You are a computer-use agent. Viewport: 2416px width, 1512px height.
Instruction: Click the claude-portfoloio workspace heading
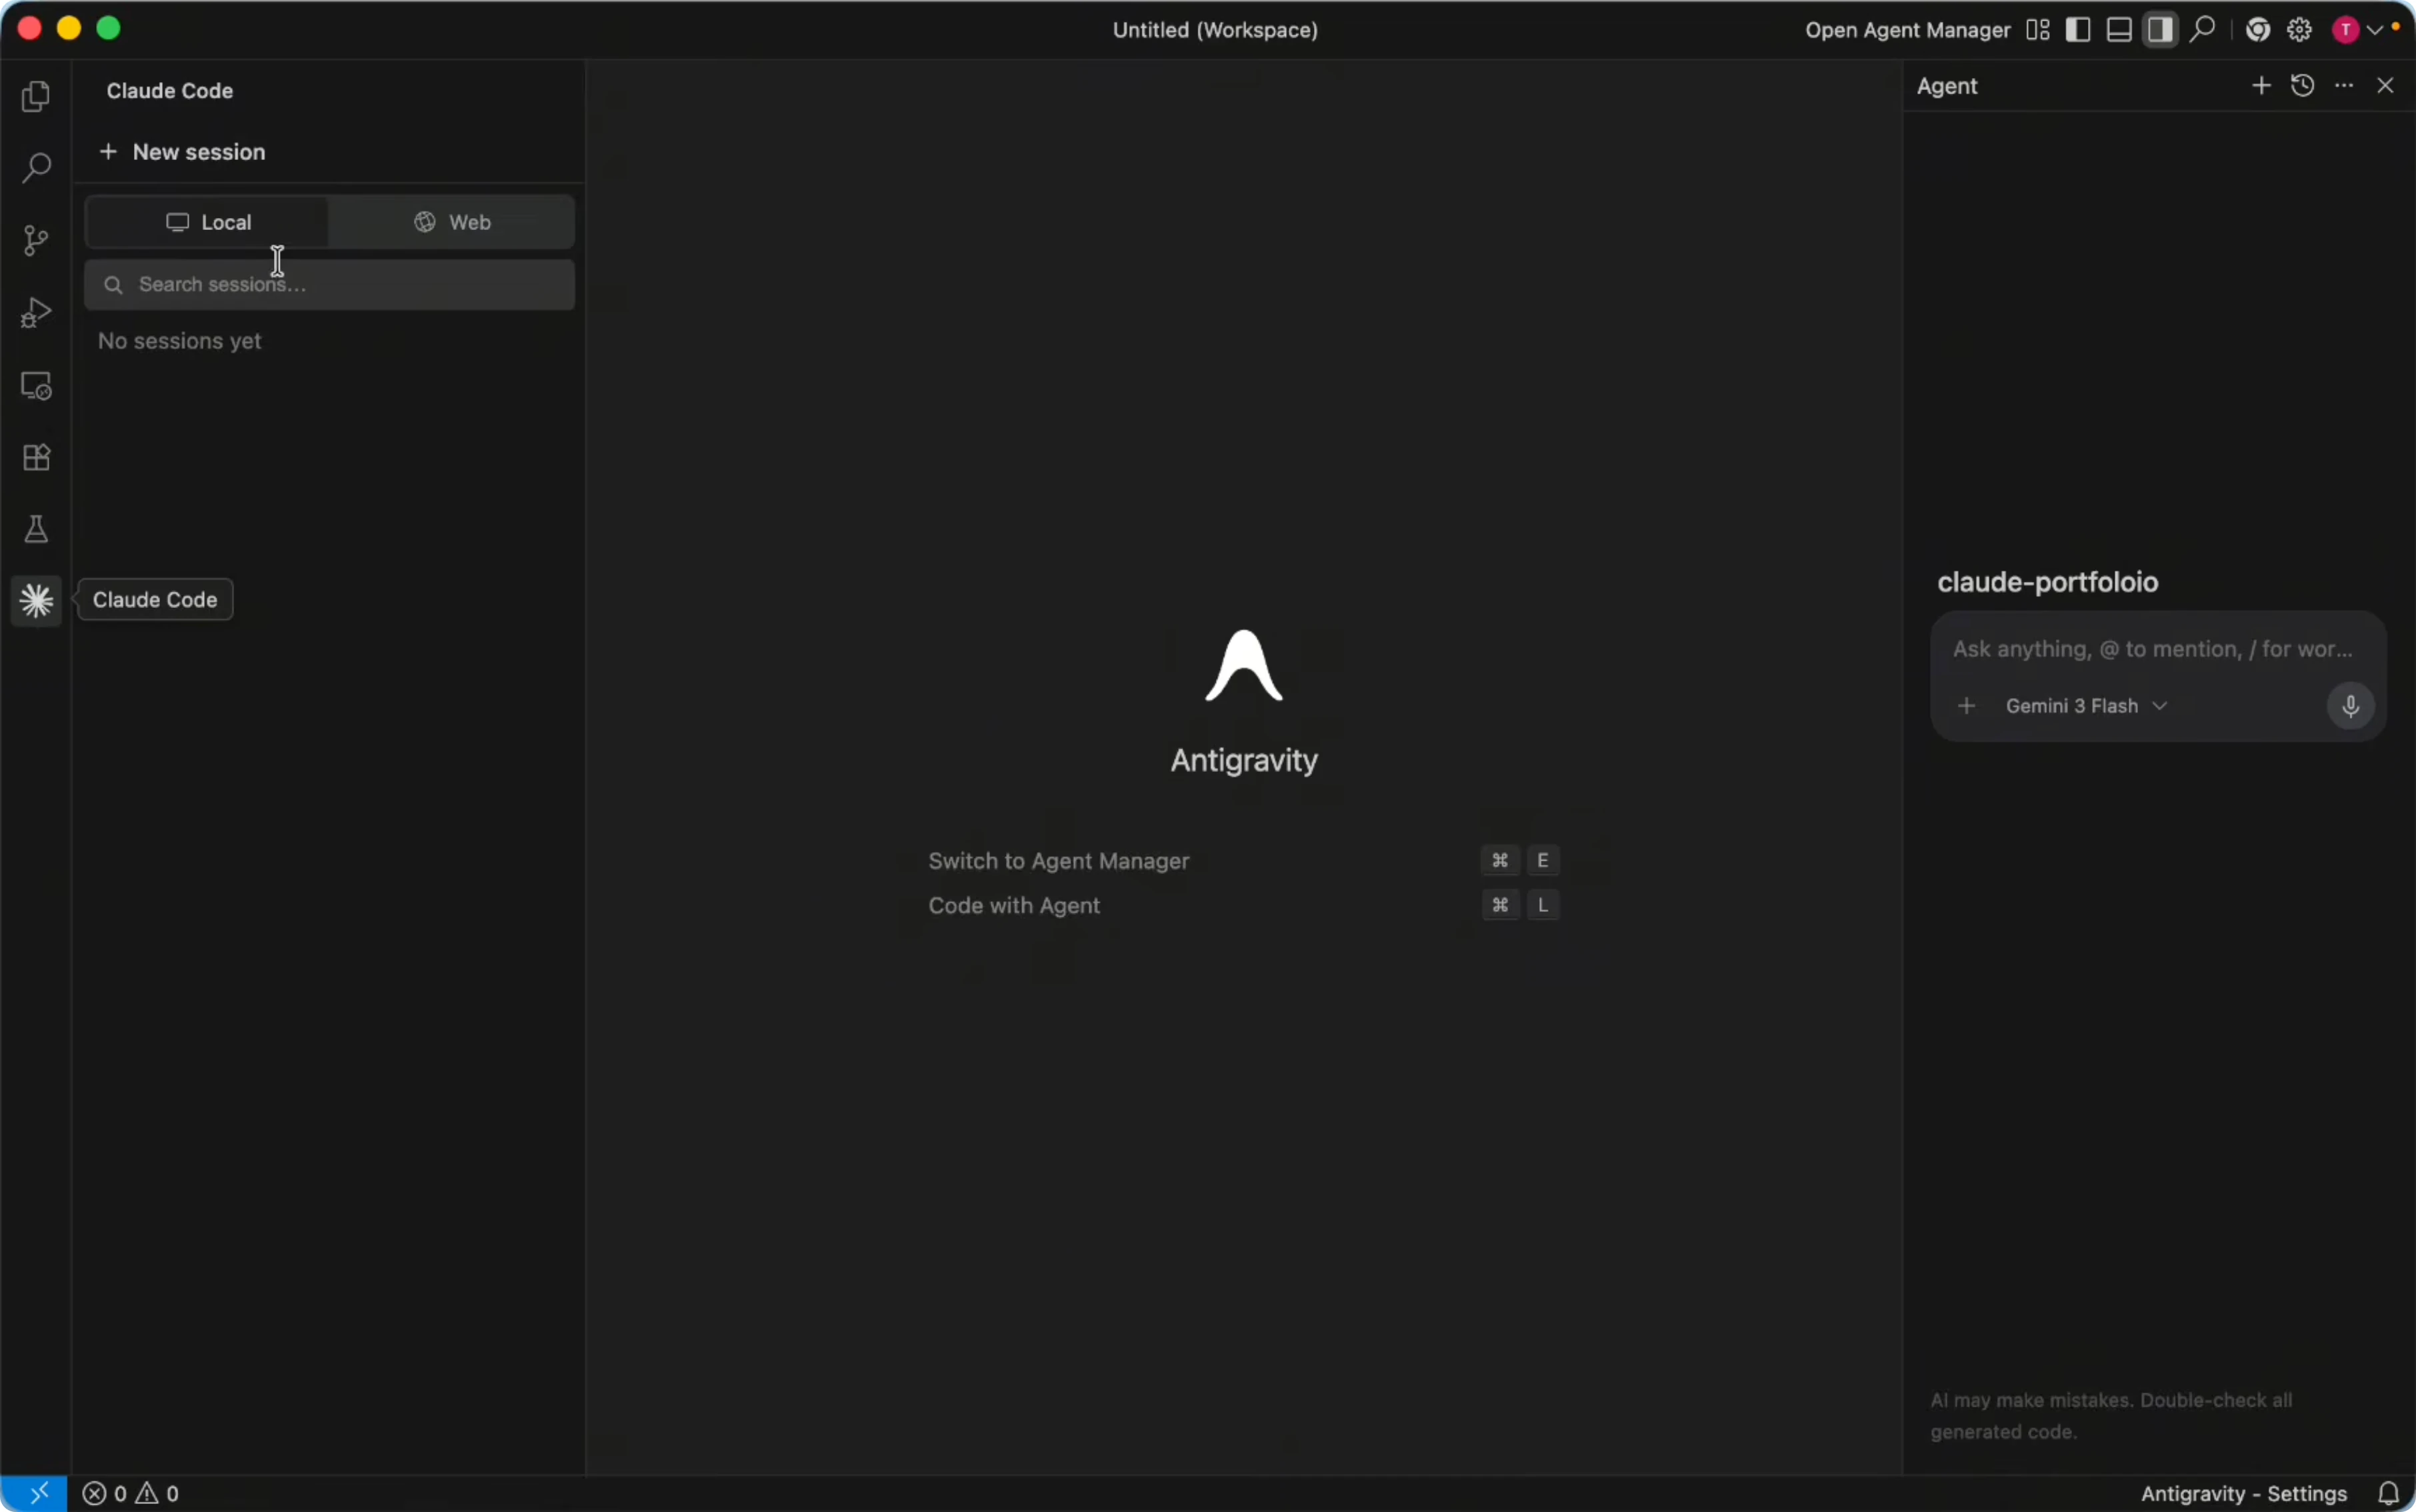[2047, 582]
